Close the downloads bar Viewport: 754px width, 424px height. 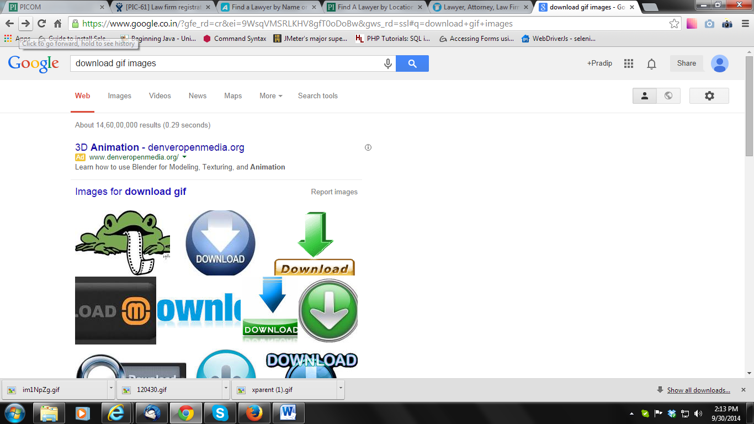click(x=743, y=389)
